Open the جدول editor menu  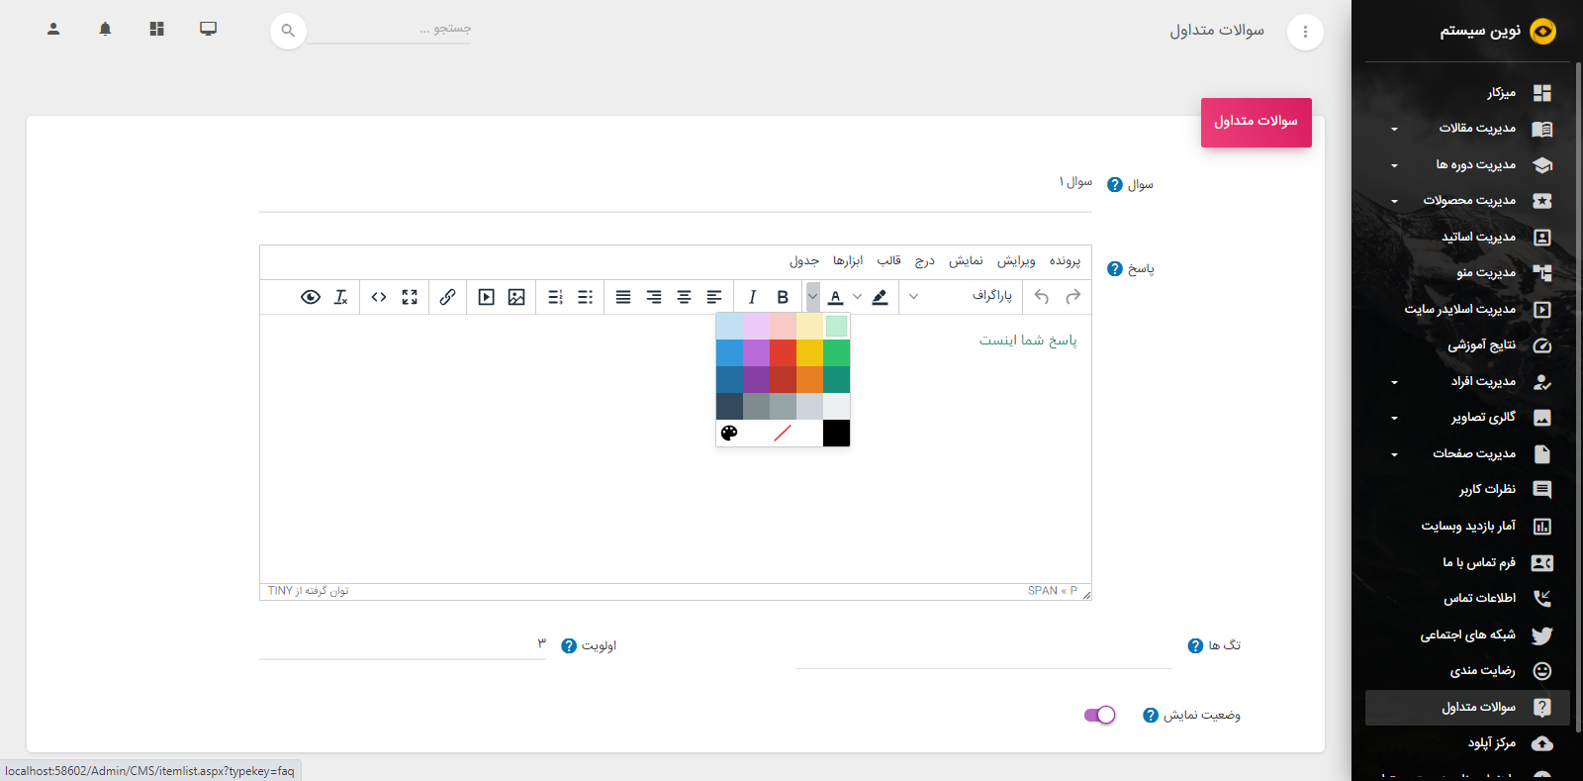pyautogui.click(x=804, y=261)
